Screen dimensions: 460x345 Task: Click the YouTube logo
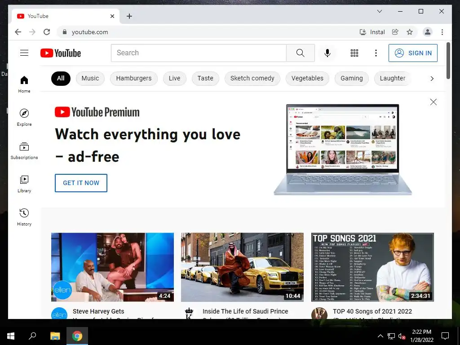61,53
